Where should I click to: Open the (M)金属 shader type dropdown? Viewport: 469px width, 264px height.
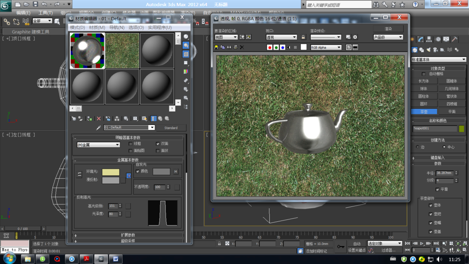(98, 145)
